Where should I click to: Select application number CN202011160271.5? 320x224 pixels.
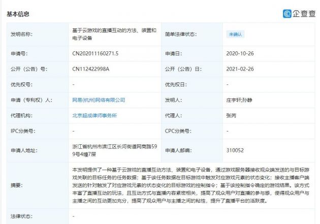[95, 54]
